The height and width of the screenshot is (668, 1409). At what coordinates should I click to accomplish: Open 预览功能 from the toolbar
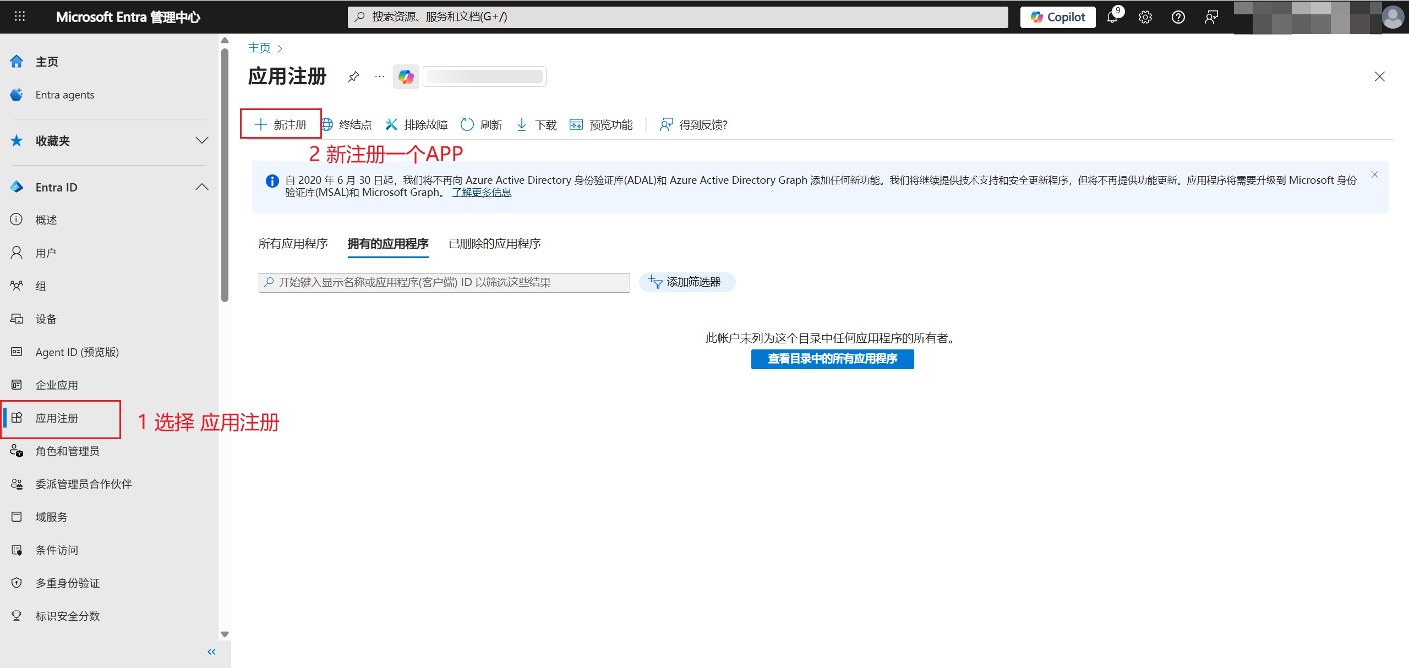(x=601, y=124)
